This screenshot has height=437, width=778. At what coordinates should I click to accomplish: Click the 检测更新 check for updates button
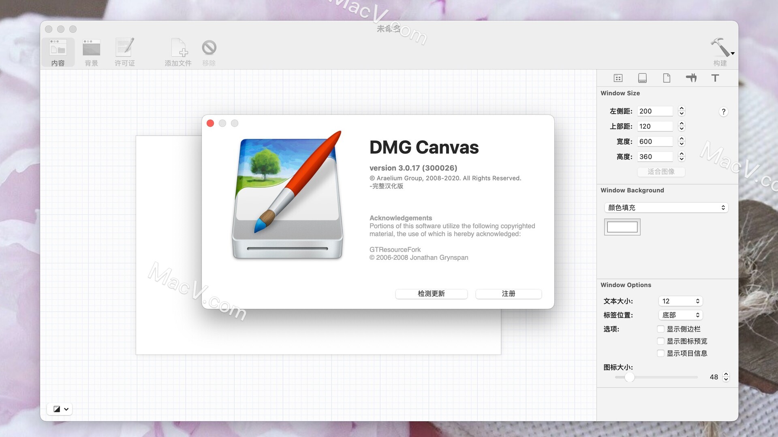431,294
